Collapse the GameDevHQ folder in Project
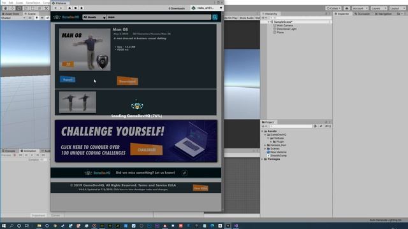 click(x=265, y=135)
